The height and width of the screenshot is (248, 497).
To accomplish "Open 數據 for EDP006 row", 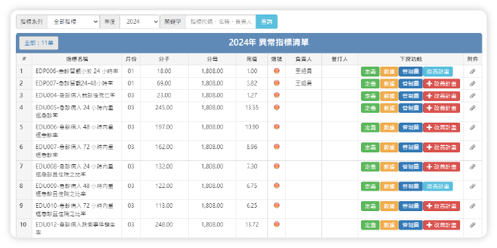I will coord(389,72).
